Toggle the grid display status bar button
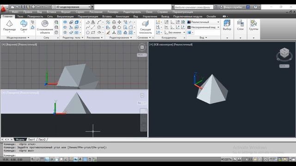Image resolution: width=296 pixels, height=166 pixels. [42, 160]
